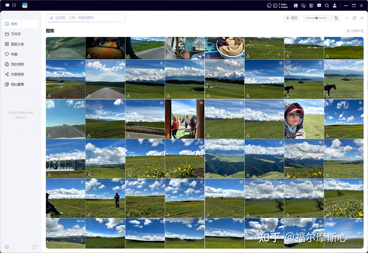The width and height of the screenshot is (368, 253).
Task: Minimize the photo app inner window
Action: coord(347,18)
